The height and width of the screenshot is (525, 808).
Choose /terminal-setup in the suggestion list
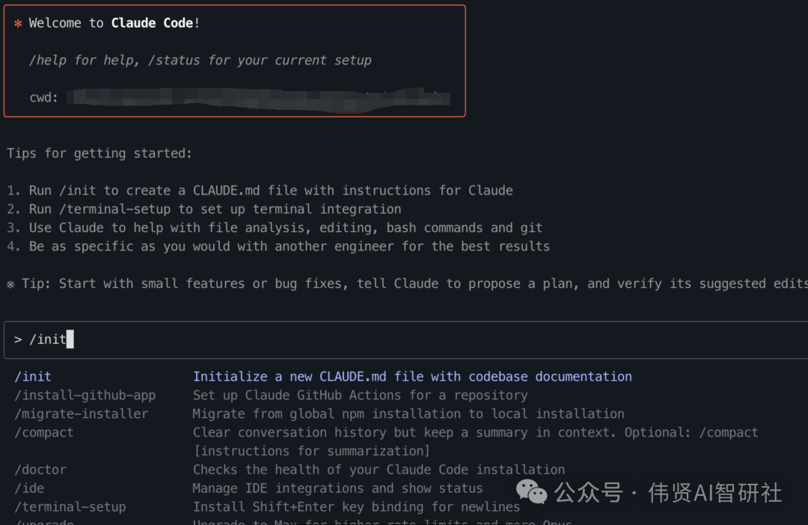[x=70, y=507]
